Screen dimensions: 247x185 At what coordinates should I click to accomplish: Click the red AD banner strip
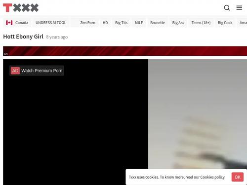(125, 51)
